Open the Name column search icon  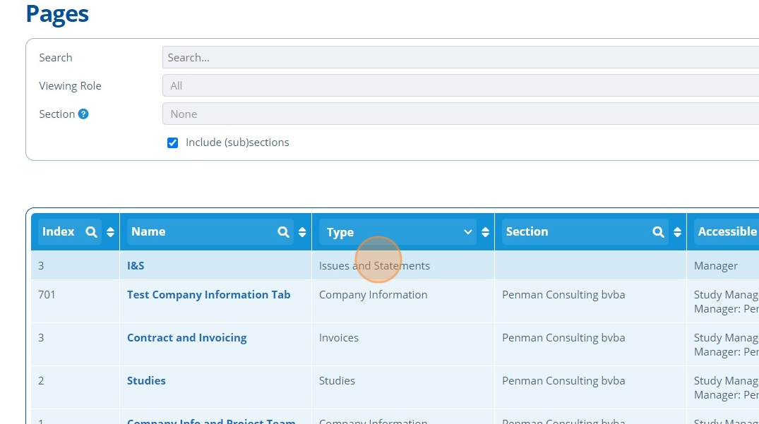(283, 232)
